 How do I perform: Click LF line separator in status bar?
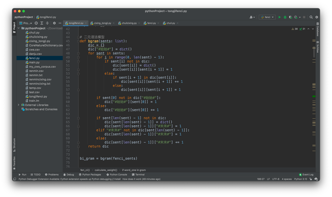(268, 179)
